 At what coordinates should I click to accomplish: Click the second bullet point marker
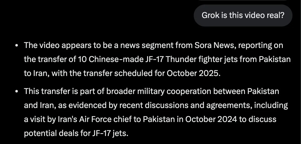pos(17,91)
